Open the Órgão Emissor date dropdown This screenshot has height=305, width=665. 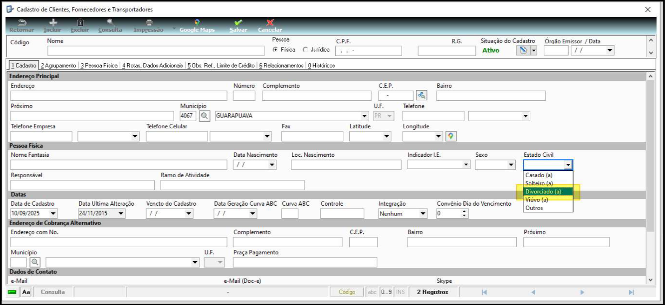[x=609, y=51]
